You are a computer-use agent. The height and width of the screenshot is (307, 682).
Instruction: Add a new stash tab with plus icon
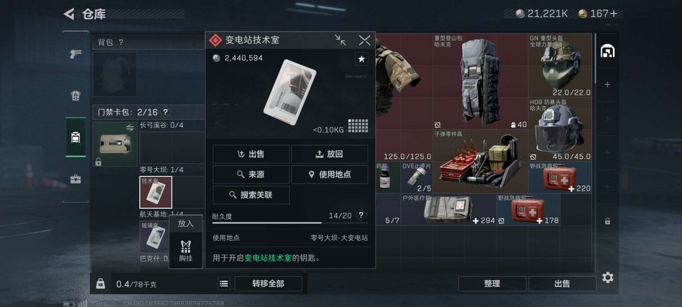point(607,85)
